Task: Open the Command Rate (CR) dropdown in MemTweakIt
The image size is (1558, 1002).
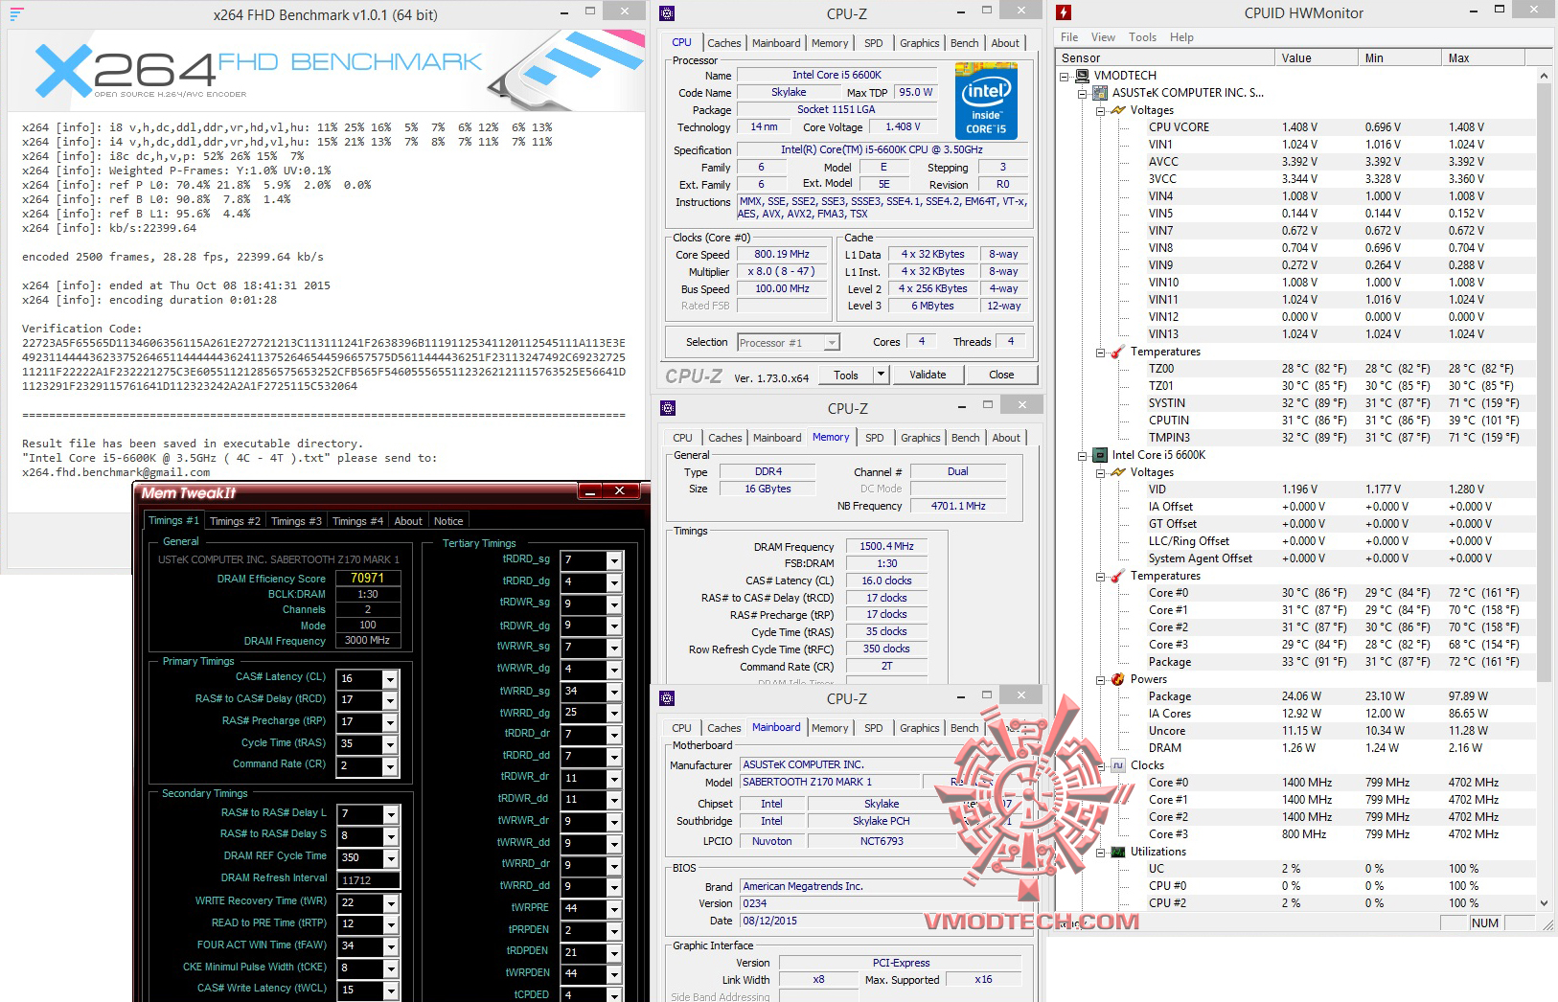Action: point(390,766)
